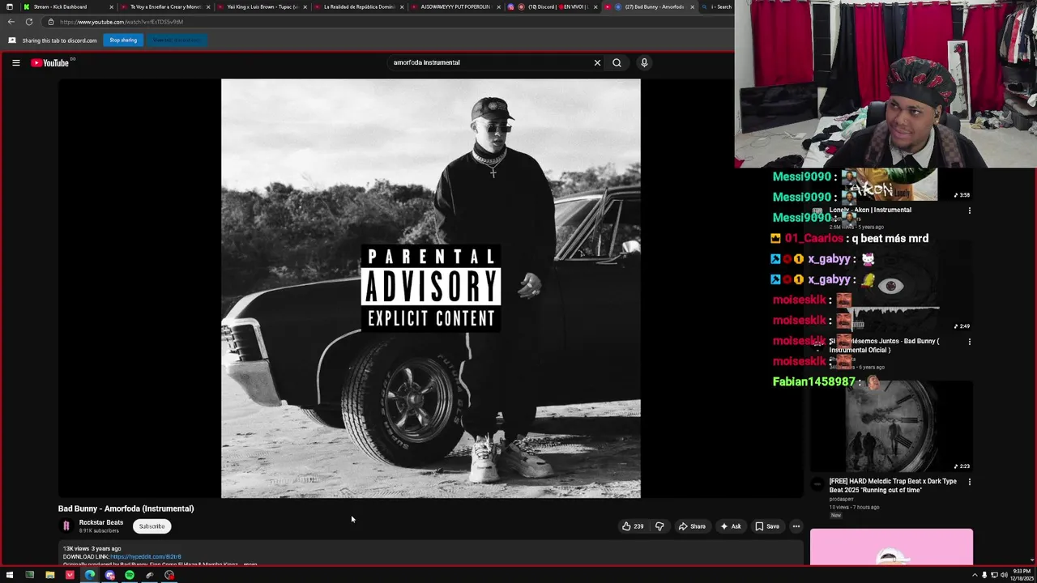Open the Lonely - Akon thumbnail

click(891, 185)
